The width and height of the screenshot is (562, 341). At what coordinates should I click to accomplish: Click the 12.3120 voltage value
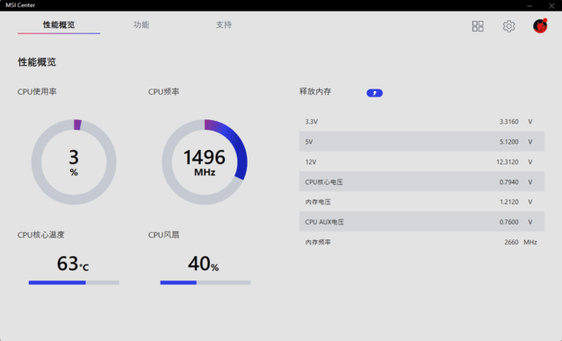coord(508,162)
